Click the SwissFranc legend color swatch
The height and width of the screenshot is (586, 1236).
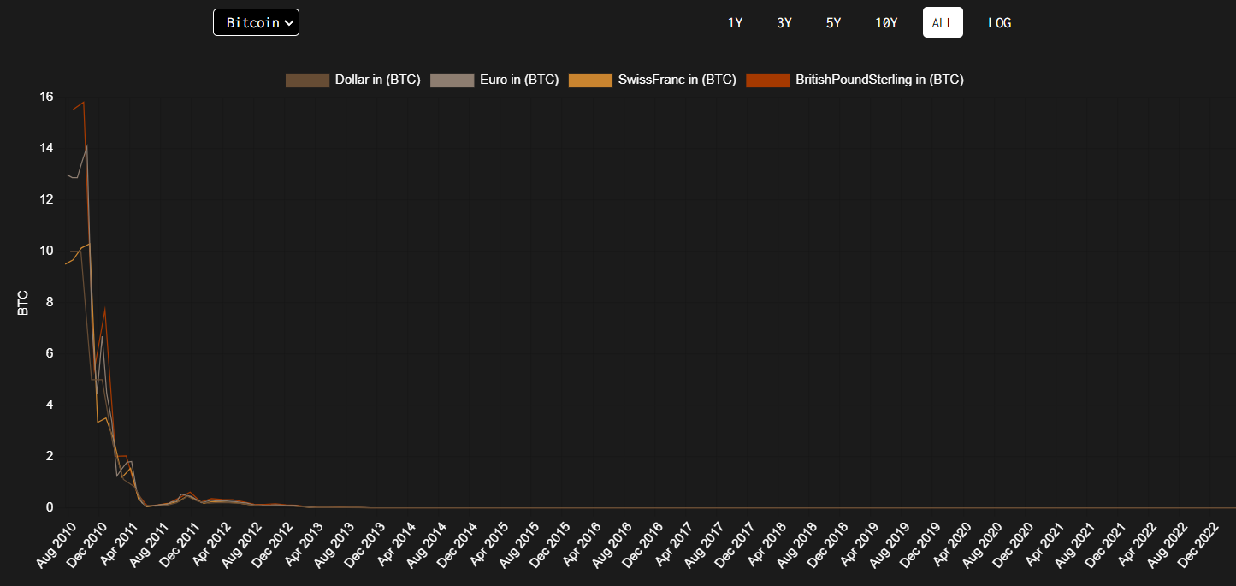pos(590,80)
